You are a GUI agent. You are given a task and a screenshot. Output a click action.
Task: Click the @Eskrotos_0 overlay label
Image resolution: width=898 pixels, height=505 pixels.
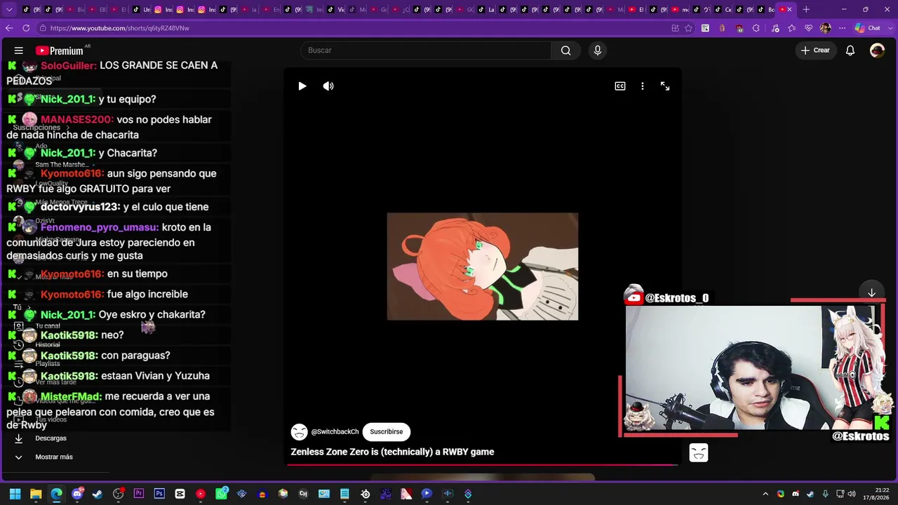point(676,298)
